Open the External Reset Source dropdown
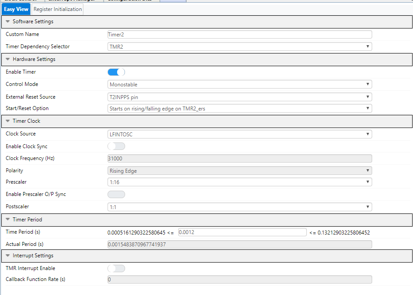This screenshot has height=295, width=413. (x=240, y=97)
